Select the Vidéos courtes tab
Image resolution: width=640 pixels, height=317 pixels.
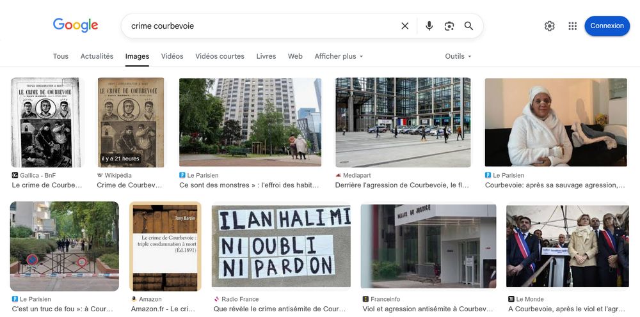(x=220, y=56)
